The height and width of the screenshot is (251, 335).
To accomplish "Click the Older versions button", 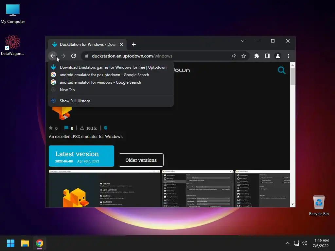I will pyautogui.click(x=141, y=160).
